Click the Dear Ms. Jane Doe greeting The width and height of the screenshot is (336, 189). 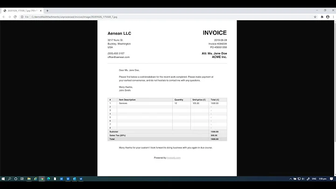point(129,70)
